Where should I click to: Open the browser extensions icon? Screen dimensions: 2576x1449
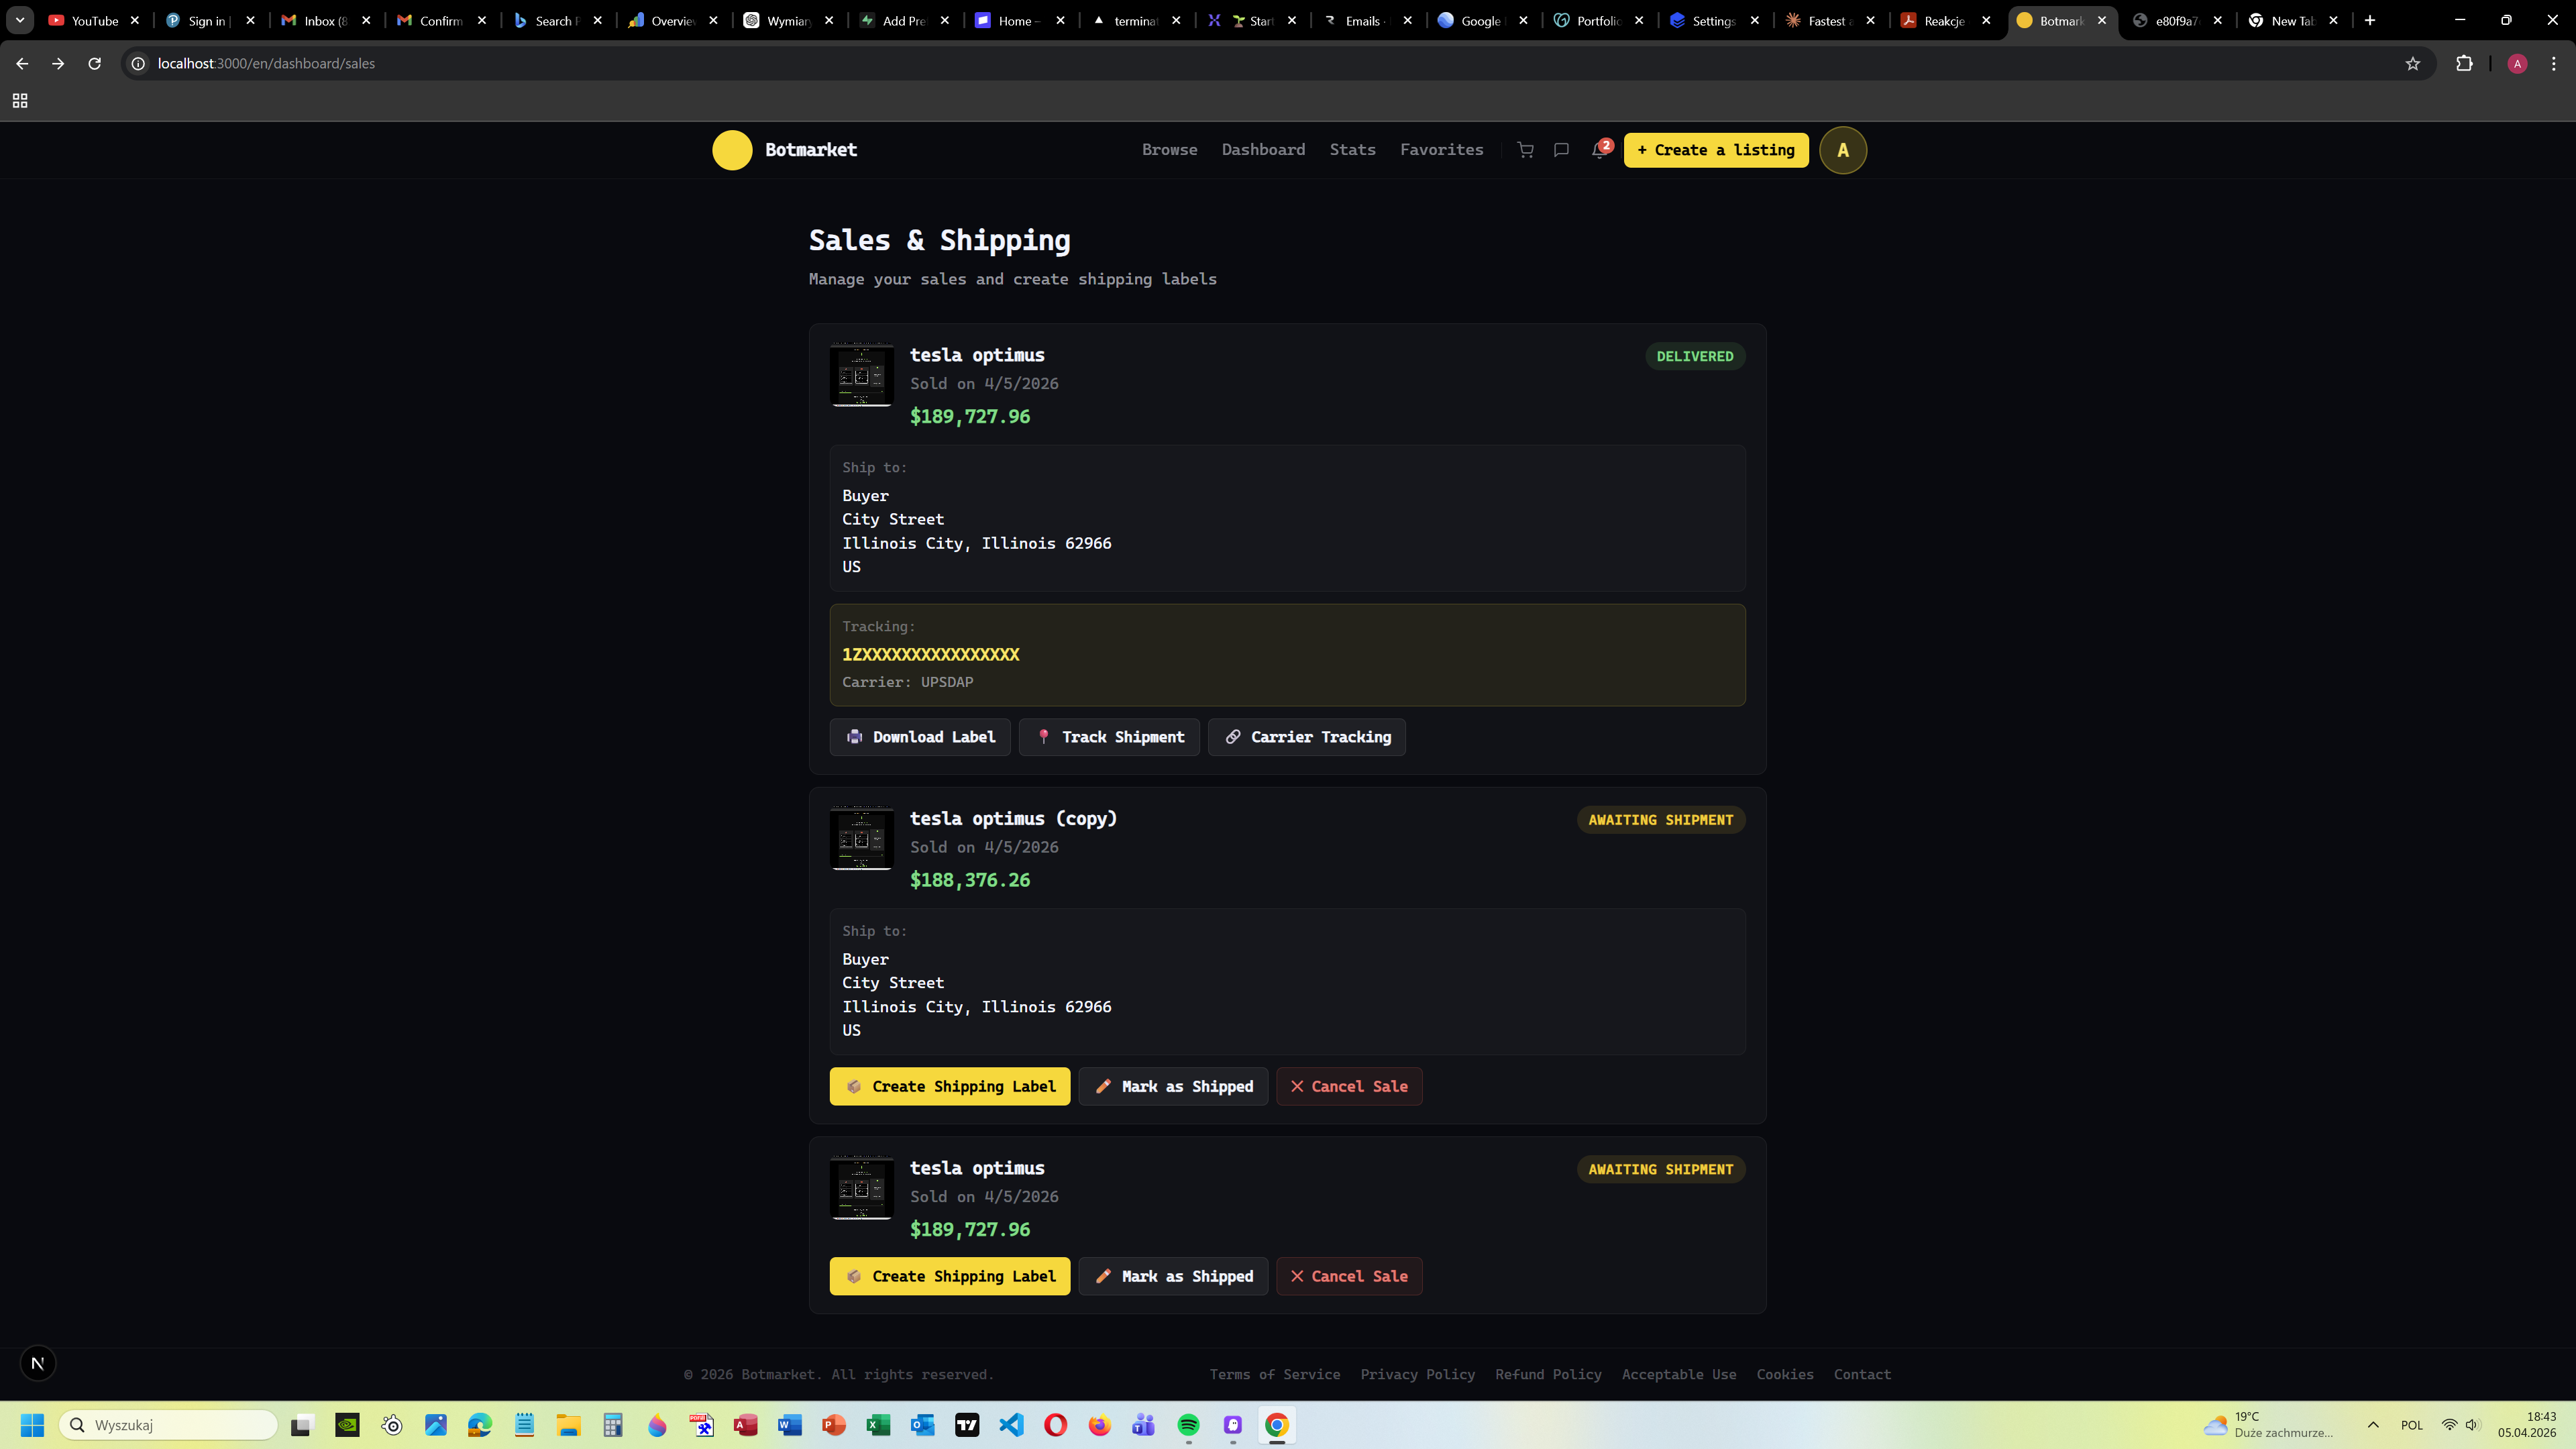pyautogui.click(x=2464, y=63)
